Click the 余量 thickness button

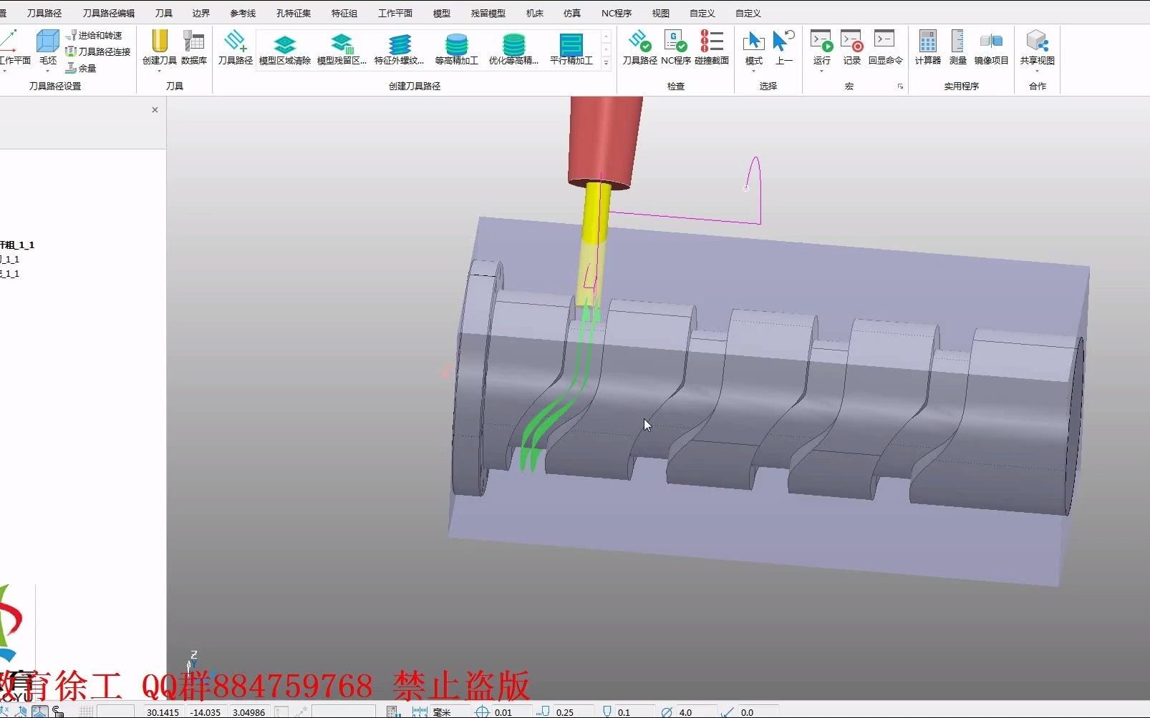pos(81,68)
